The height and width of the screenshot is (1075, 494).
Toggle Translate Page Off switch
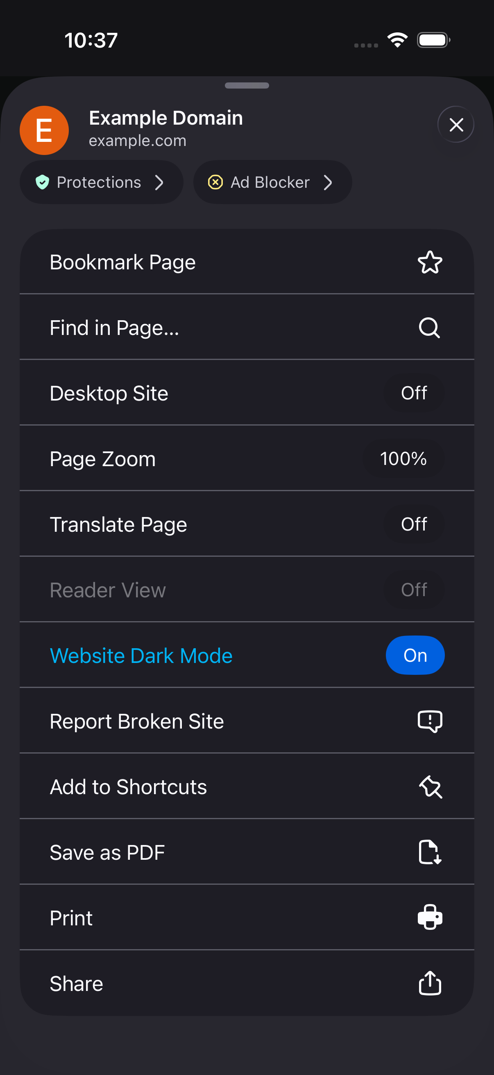click(414, 524)
